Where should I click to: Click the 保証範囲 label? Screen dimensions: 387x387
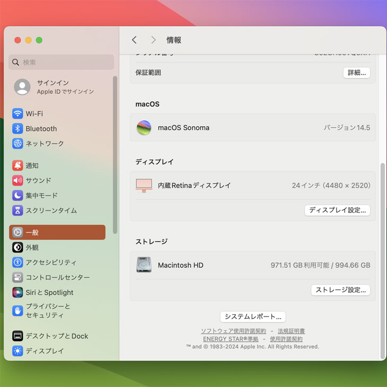148,73
